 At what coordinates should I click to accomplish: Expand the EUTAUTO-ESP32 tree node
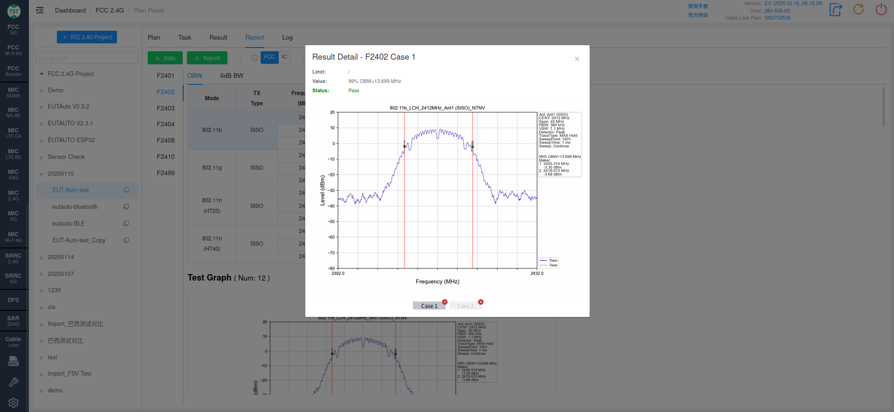[x=41, y=141]
